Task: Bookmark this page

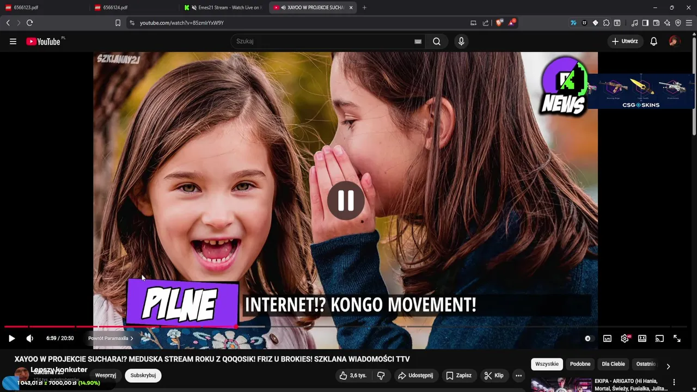Action: [x=118, y=23]
